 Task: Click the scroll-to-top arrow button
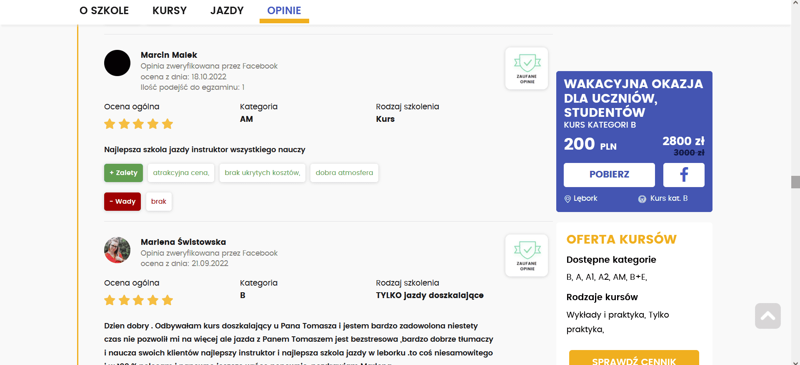[767, 316]
